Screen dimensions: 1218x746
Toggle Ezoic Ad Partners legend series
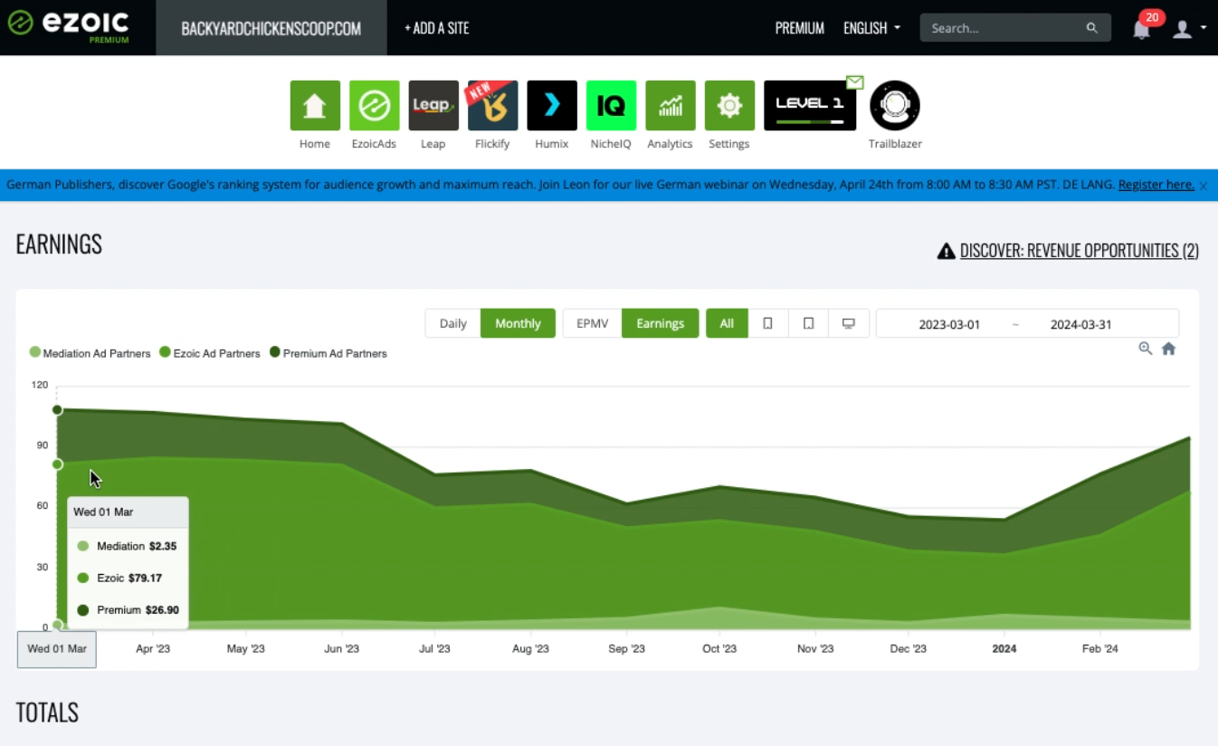210,353
